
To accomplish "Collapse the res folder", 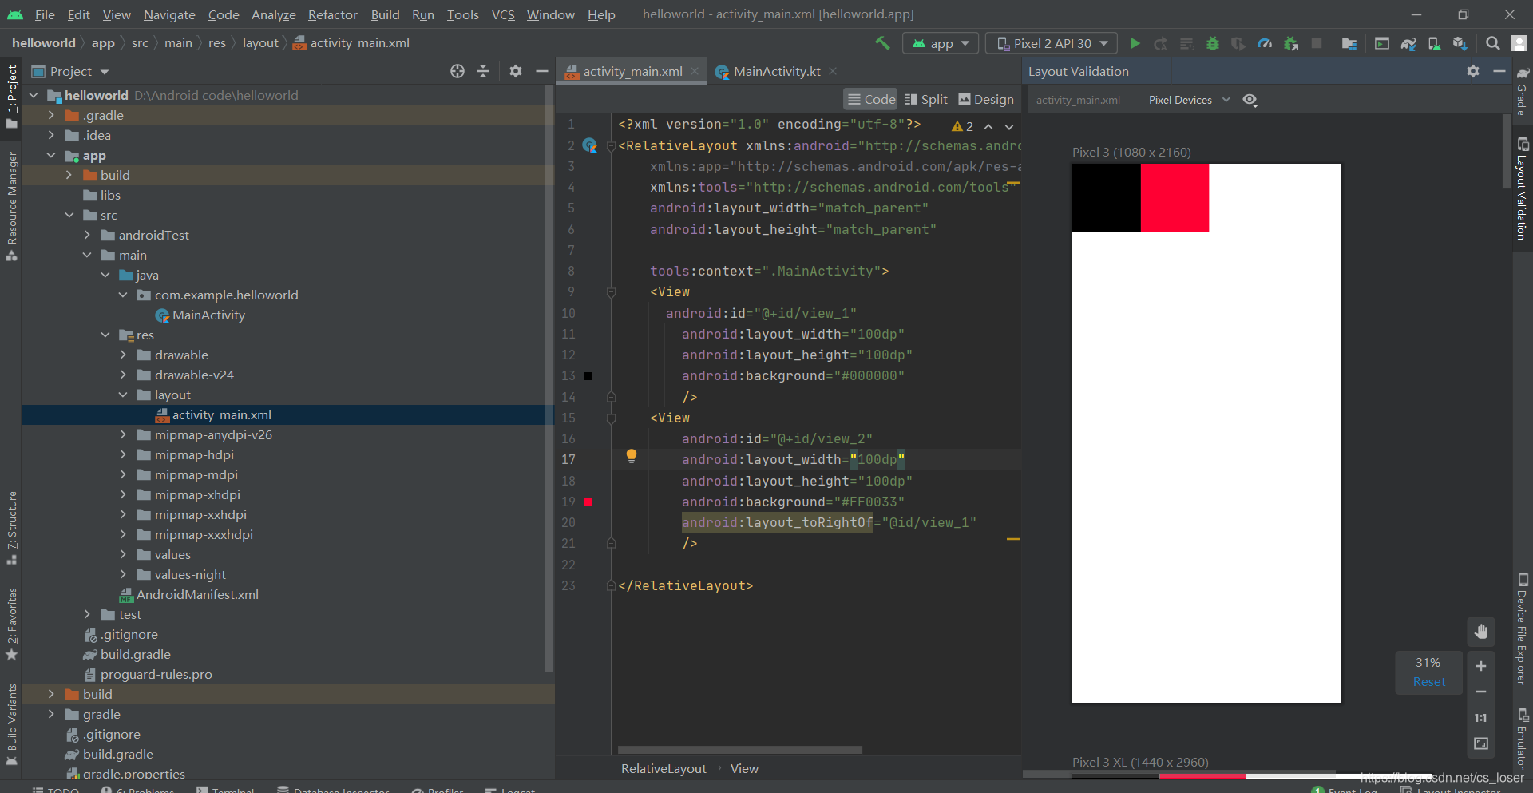I will click(x=105, y=335).
